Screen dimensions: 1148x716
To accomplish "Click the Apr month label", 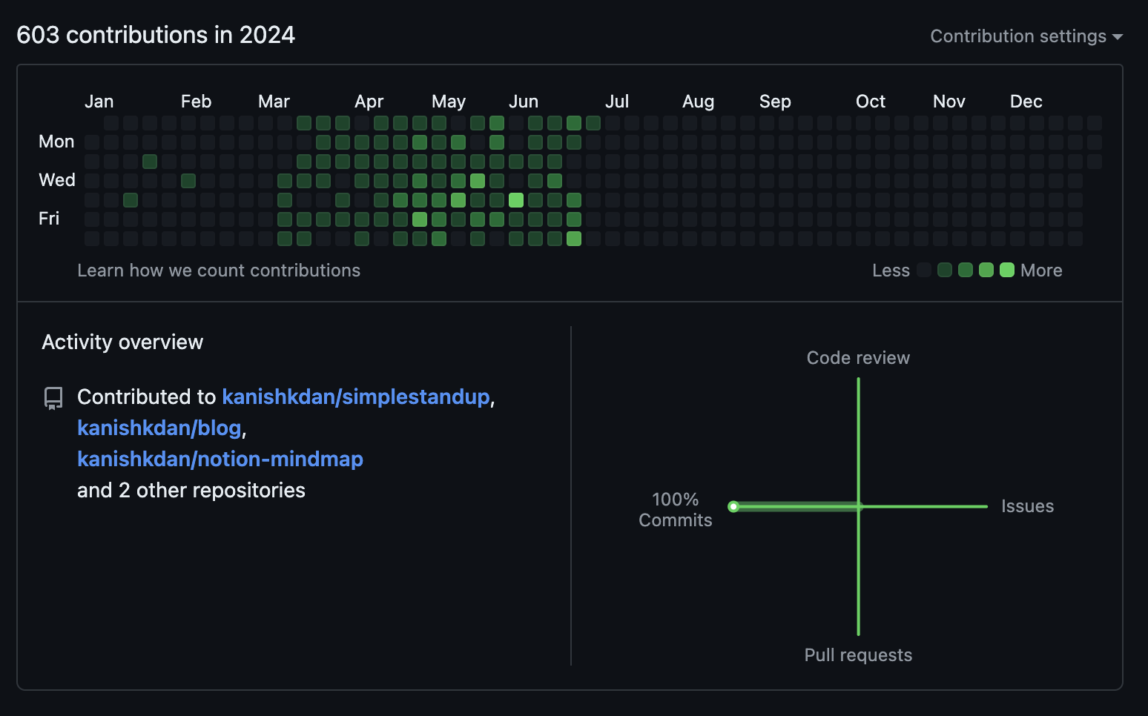I will [369, 102].
